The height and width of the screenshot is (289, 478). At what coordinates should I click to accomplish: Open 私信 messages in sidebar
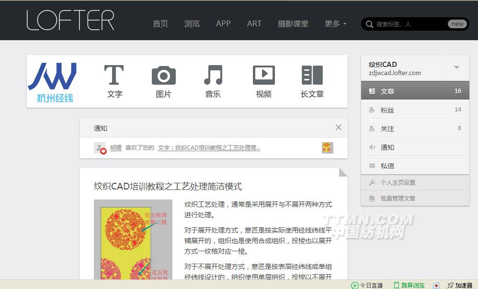[x=387, y=166]
